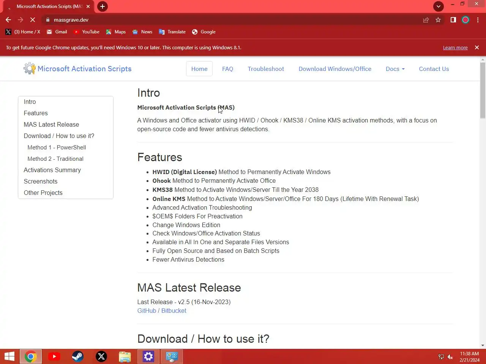Open File Explorer from the taskbar
This screenshot has height=364, width=486.
(125, 356)
